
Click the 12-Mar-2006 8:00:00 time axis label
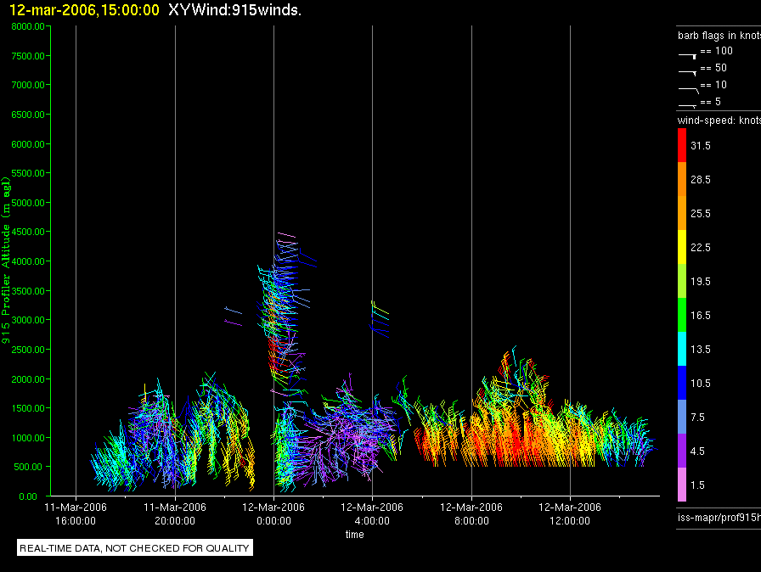(x=471, y=513)
